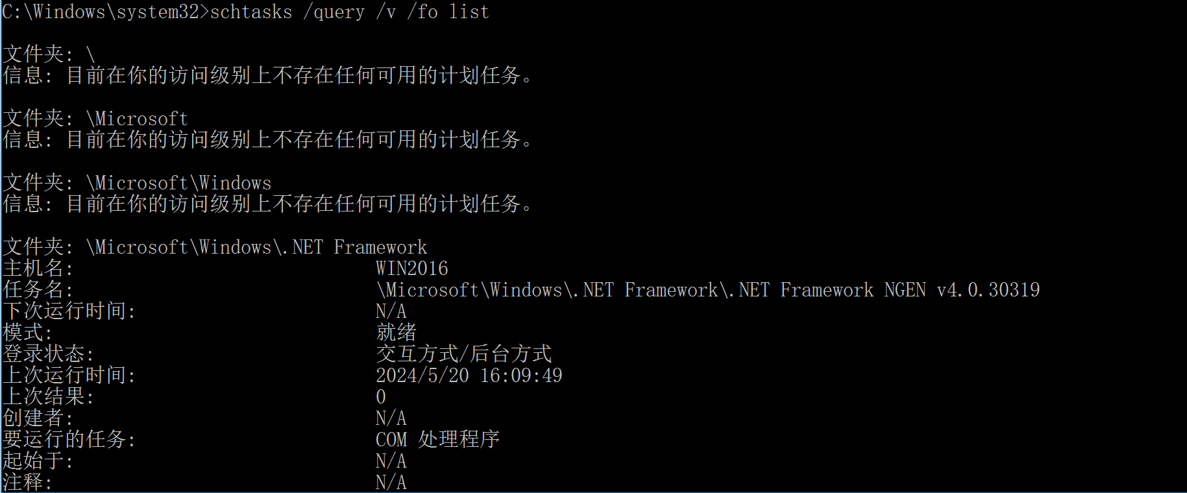Viewport: 1187px width, 493px height.
Task: Click the '\Microsoft\Windows\.NET Framework' folder line
Action: click(215, 247)
